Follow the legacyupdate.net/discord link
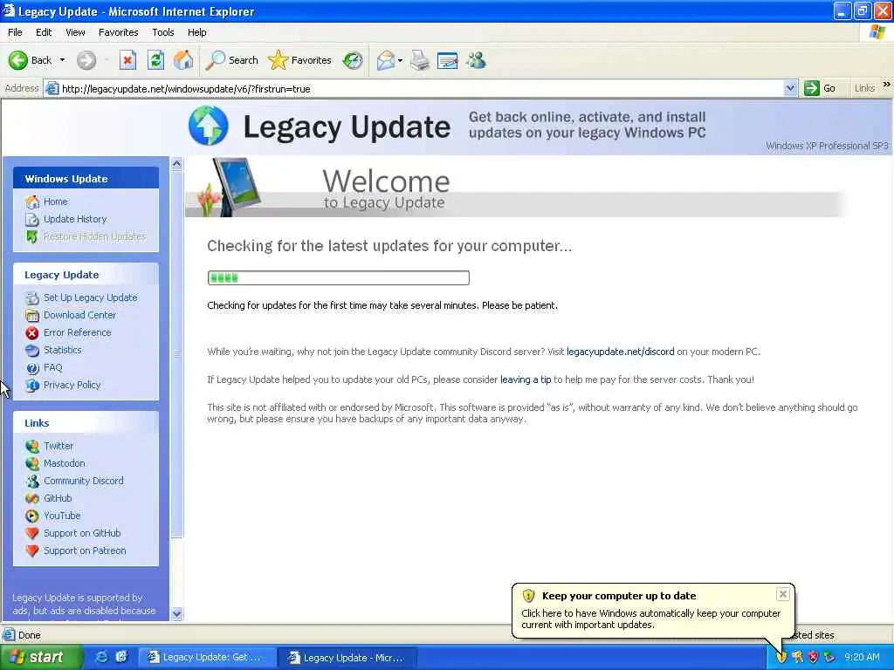The image size is (894, 670). tap(621, 352)
